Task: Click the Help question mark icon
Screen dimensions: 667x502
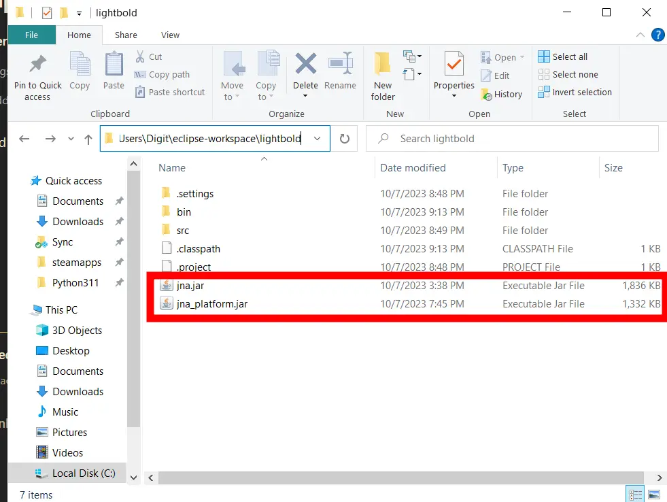Action: tap(657, 35)
